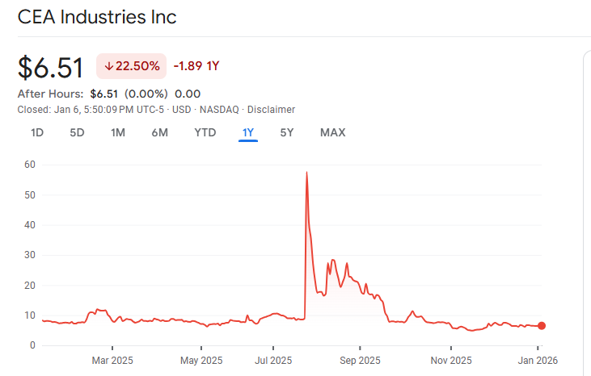Image resolution: width=591 pixels, height=376 pixels.
Task: Click the Sep 2025 axis label
Action: click(x=359, y=360)
